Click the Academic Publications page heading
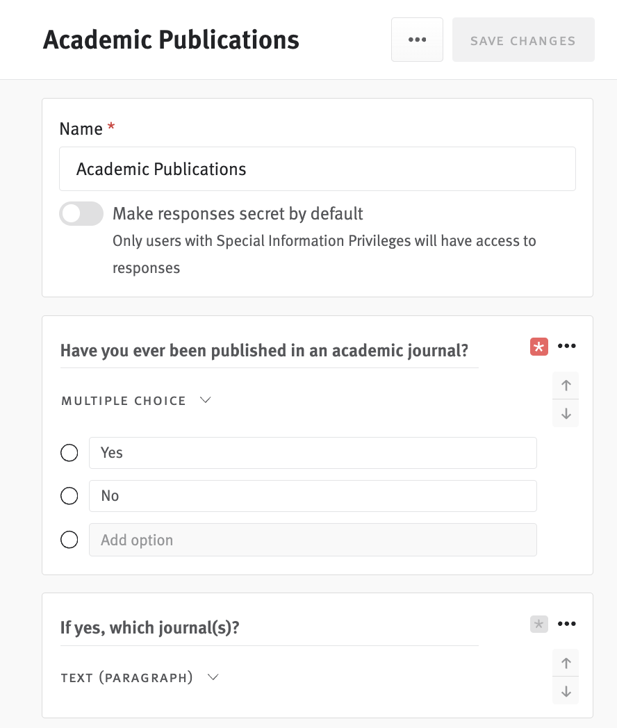Screen dimensions: 617x728 [172, 40]
